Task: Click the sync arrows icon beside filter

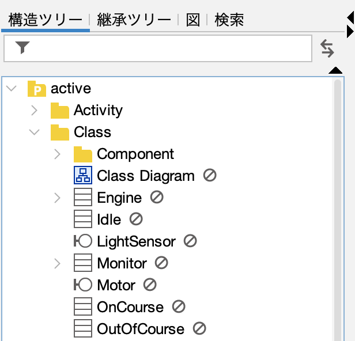Action: (327, 48)
